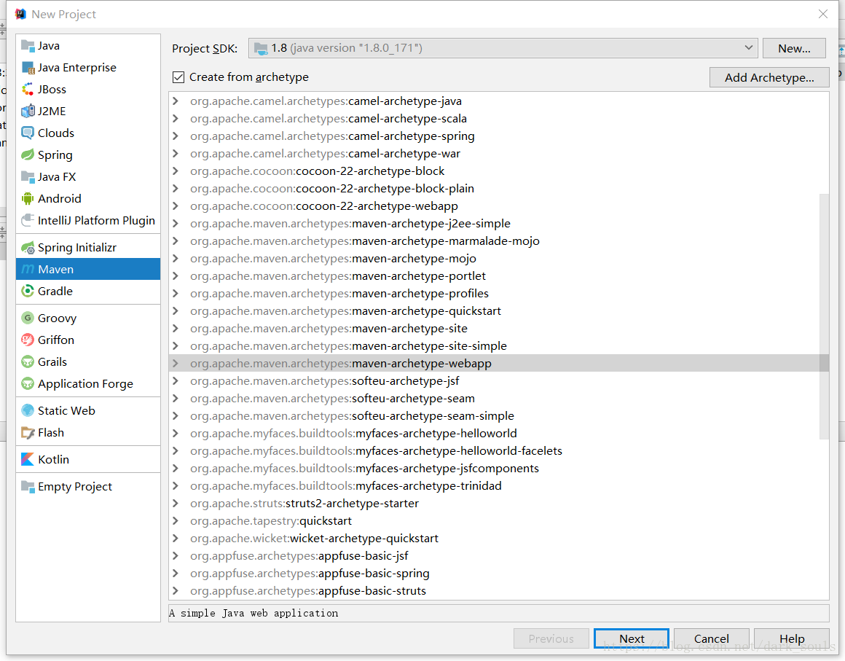Select the Spring project type label
This screenshot has height=661, width=845.
click(x=55, y=155)
